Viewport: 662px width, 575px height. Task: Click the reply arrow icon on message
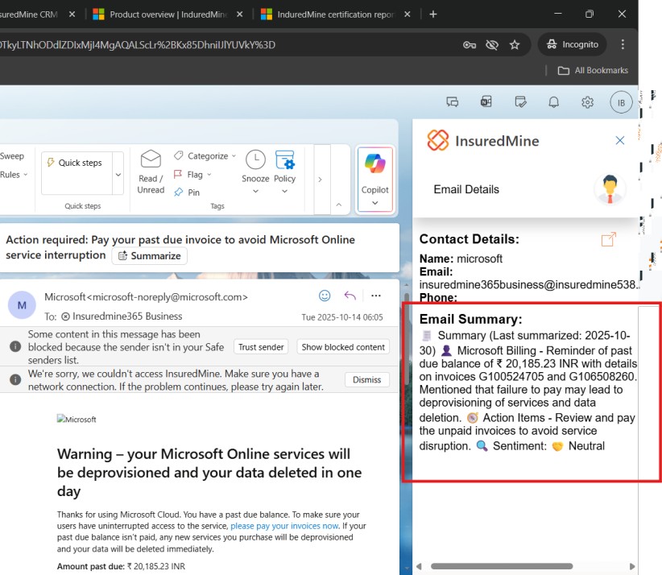click(350, 296)
